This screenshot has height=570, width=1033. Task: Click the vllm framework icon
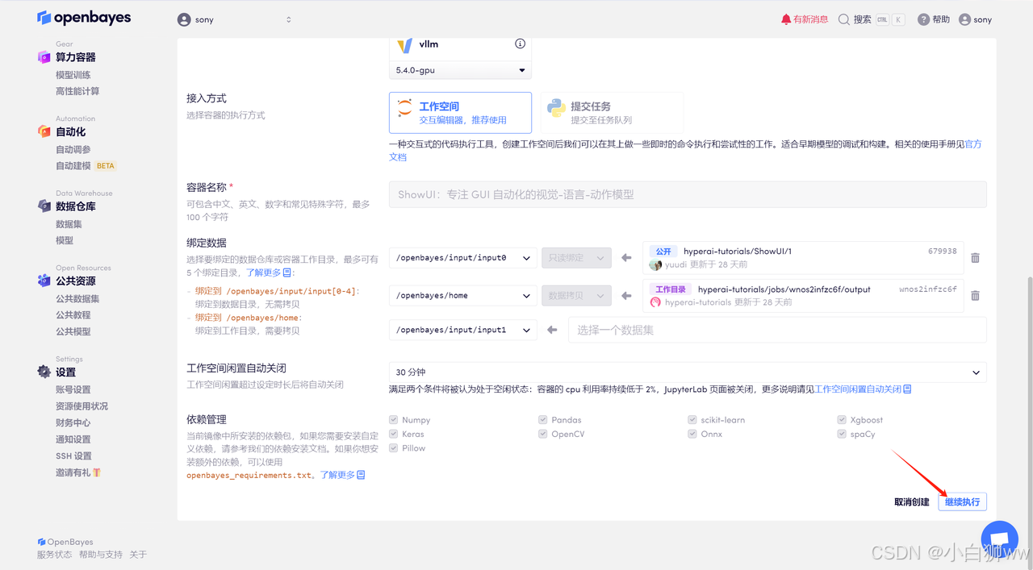coord(404,44)
